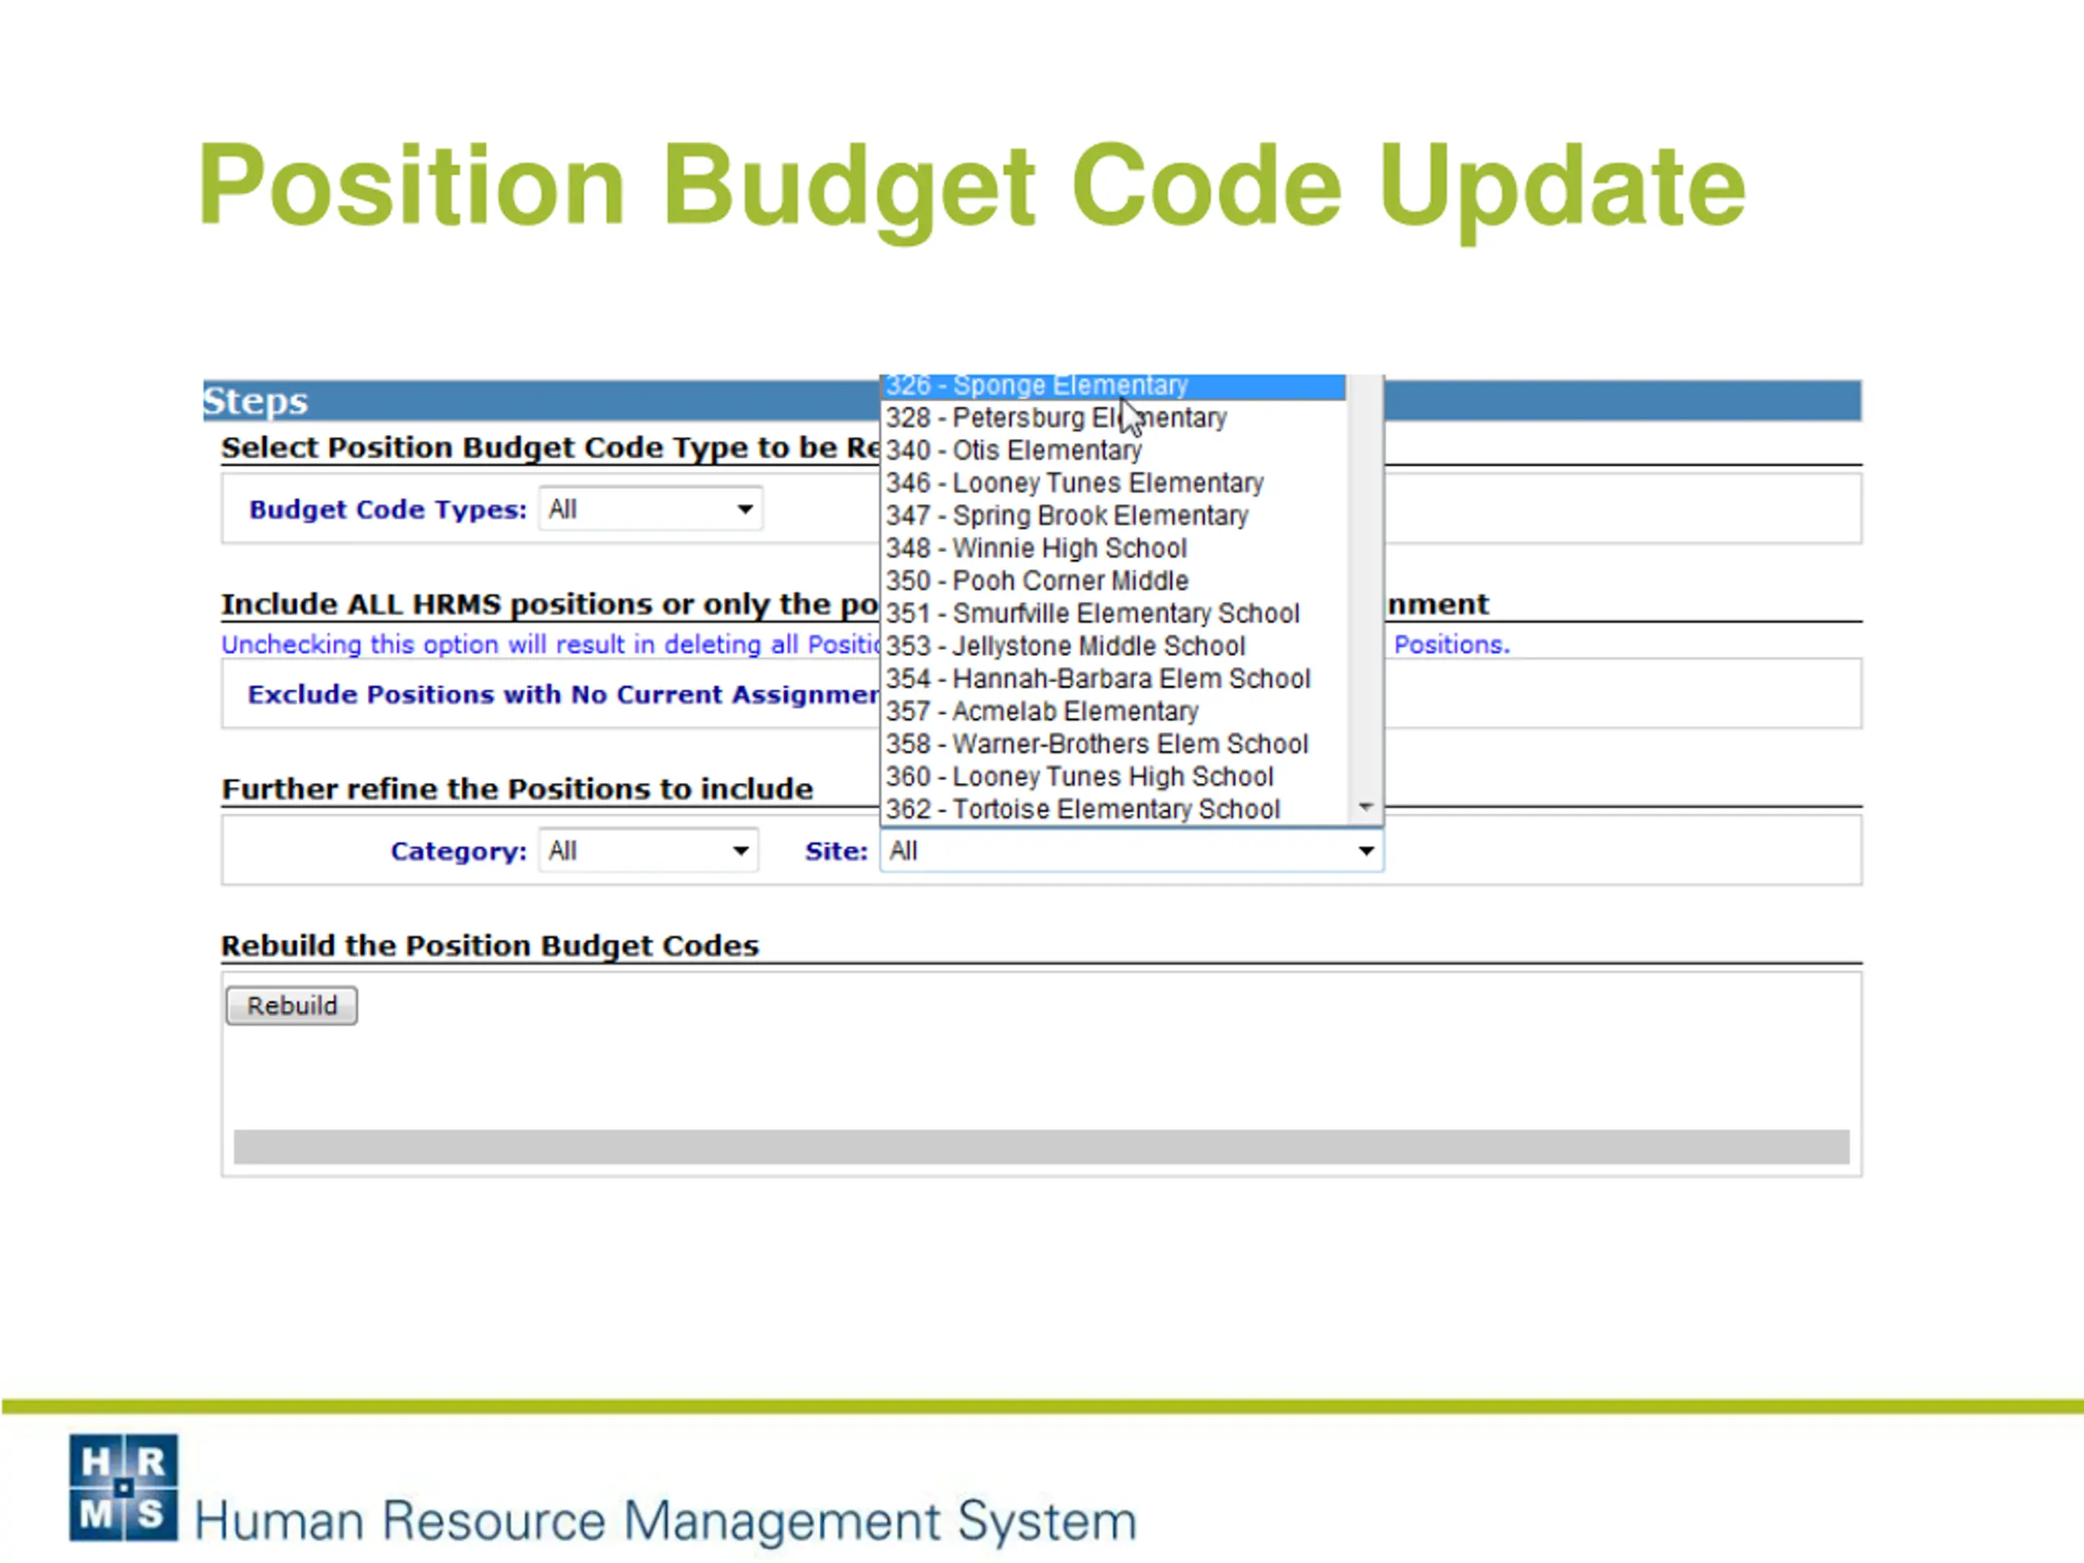This screenshot has height=1563, width=2084.
Task: Collapse the Site dropdown showing All
Action: click(1132, 852)
